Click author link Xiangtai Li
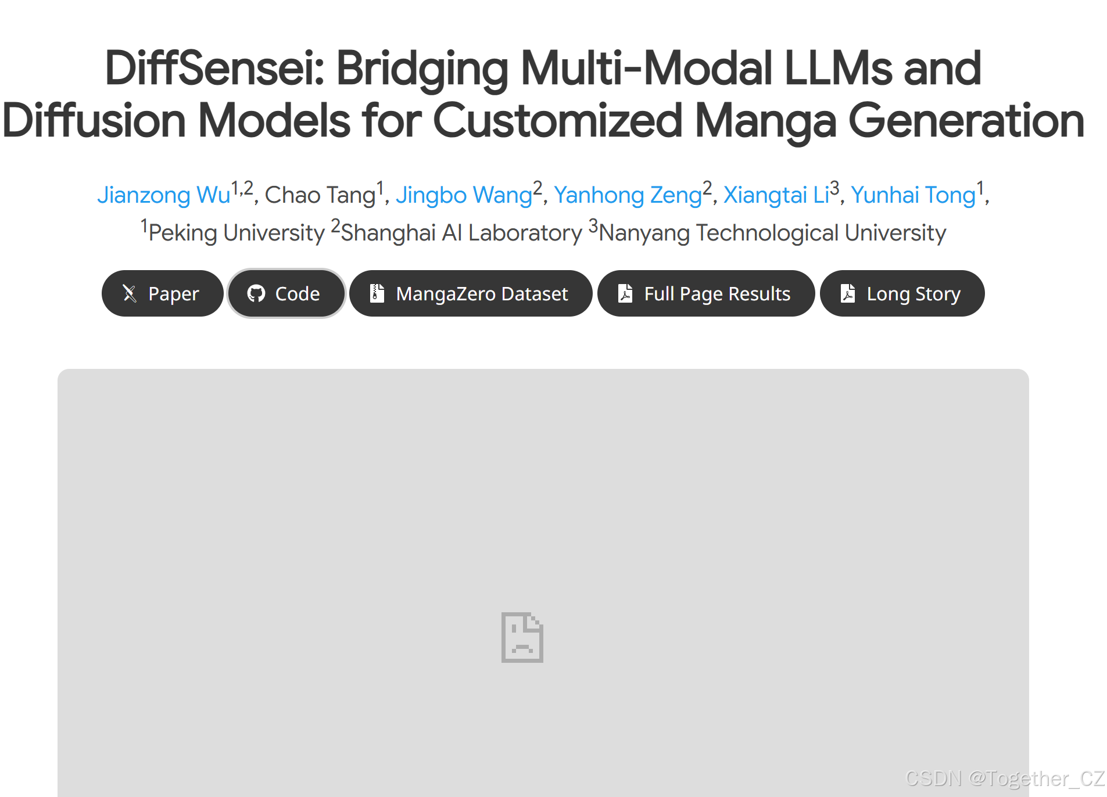This screenshot has height=797, width=1107. pyautogui.click(x=776, y=195)
